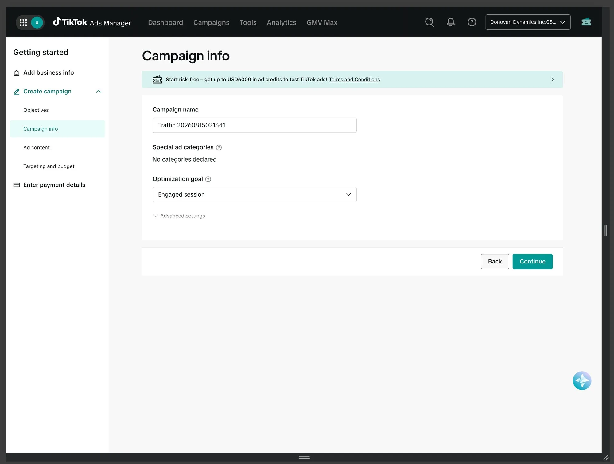614x464 pixels.
Task: Expand Advanced settings
Action: (x=179, y=216)
